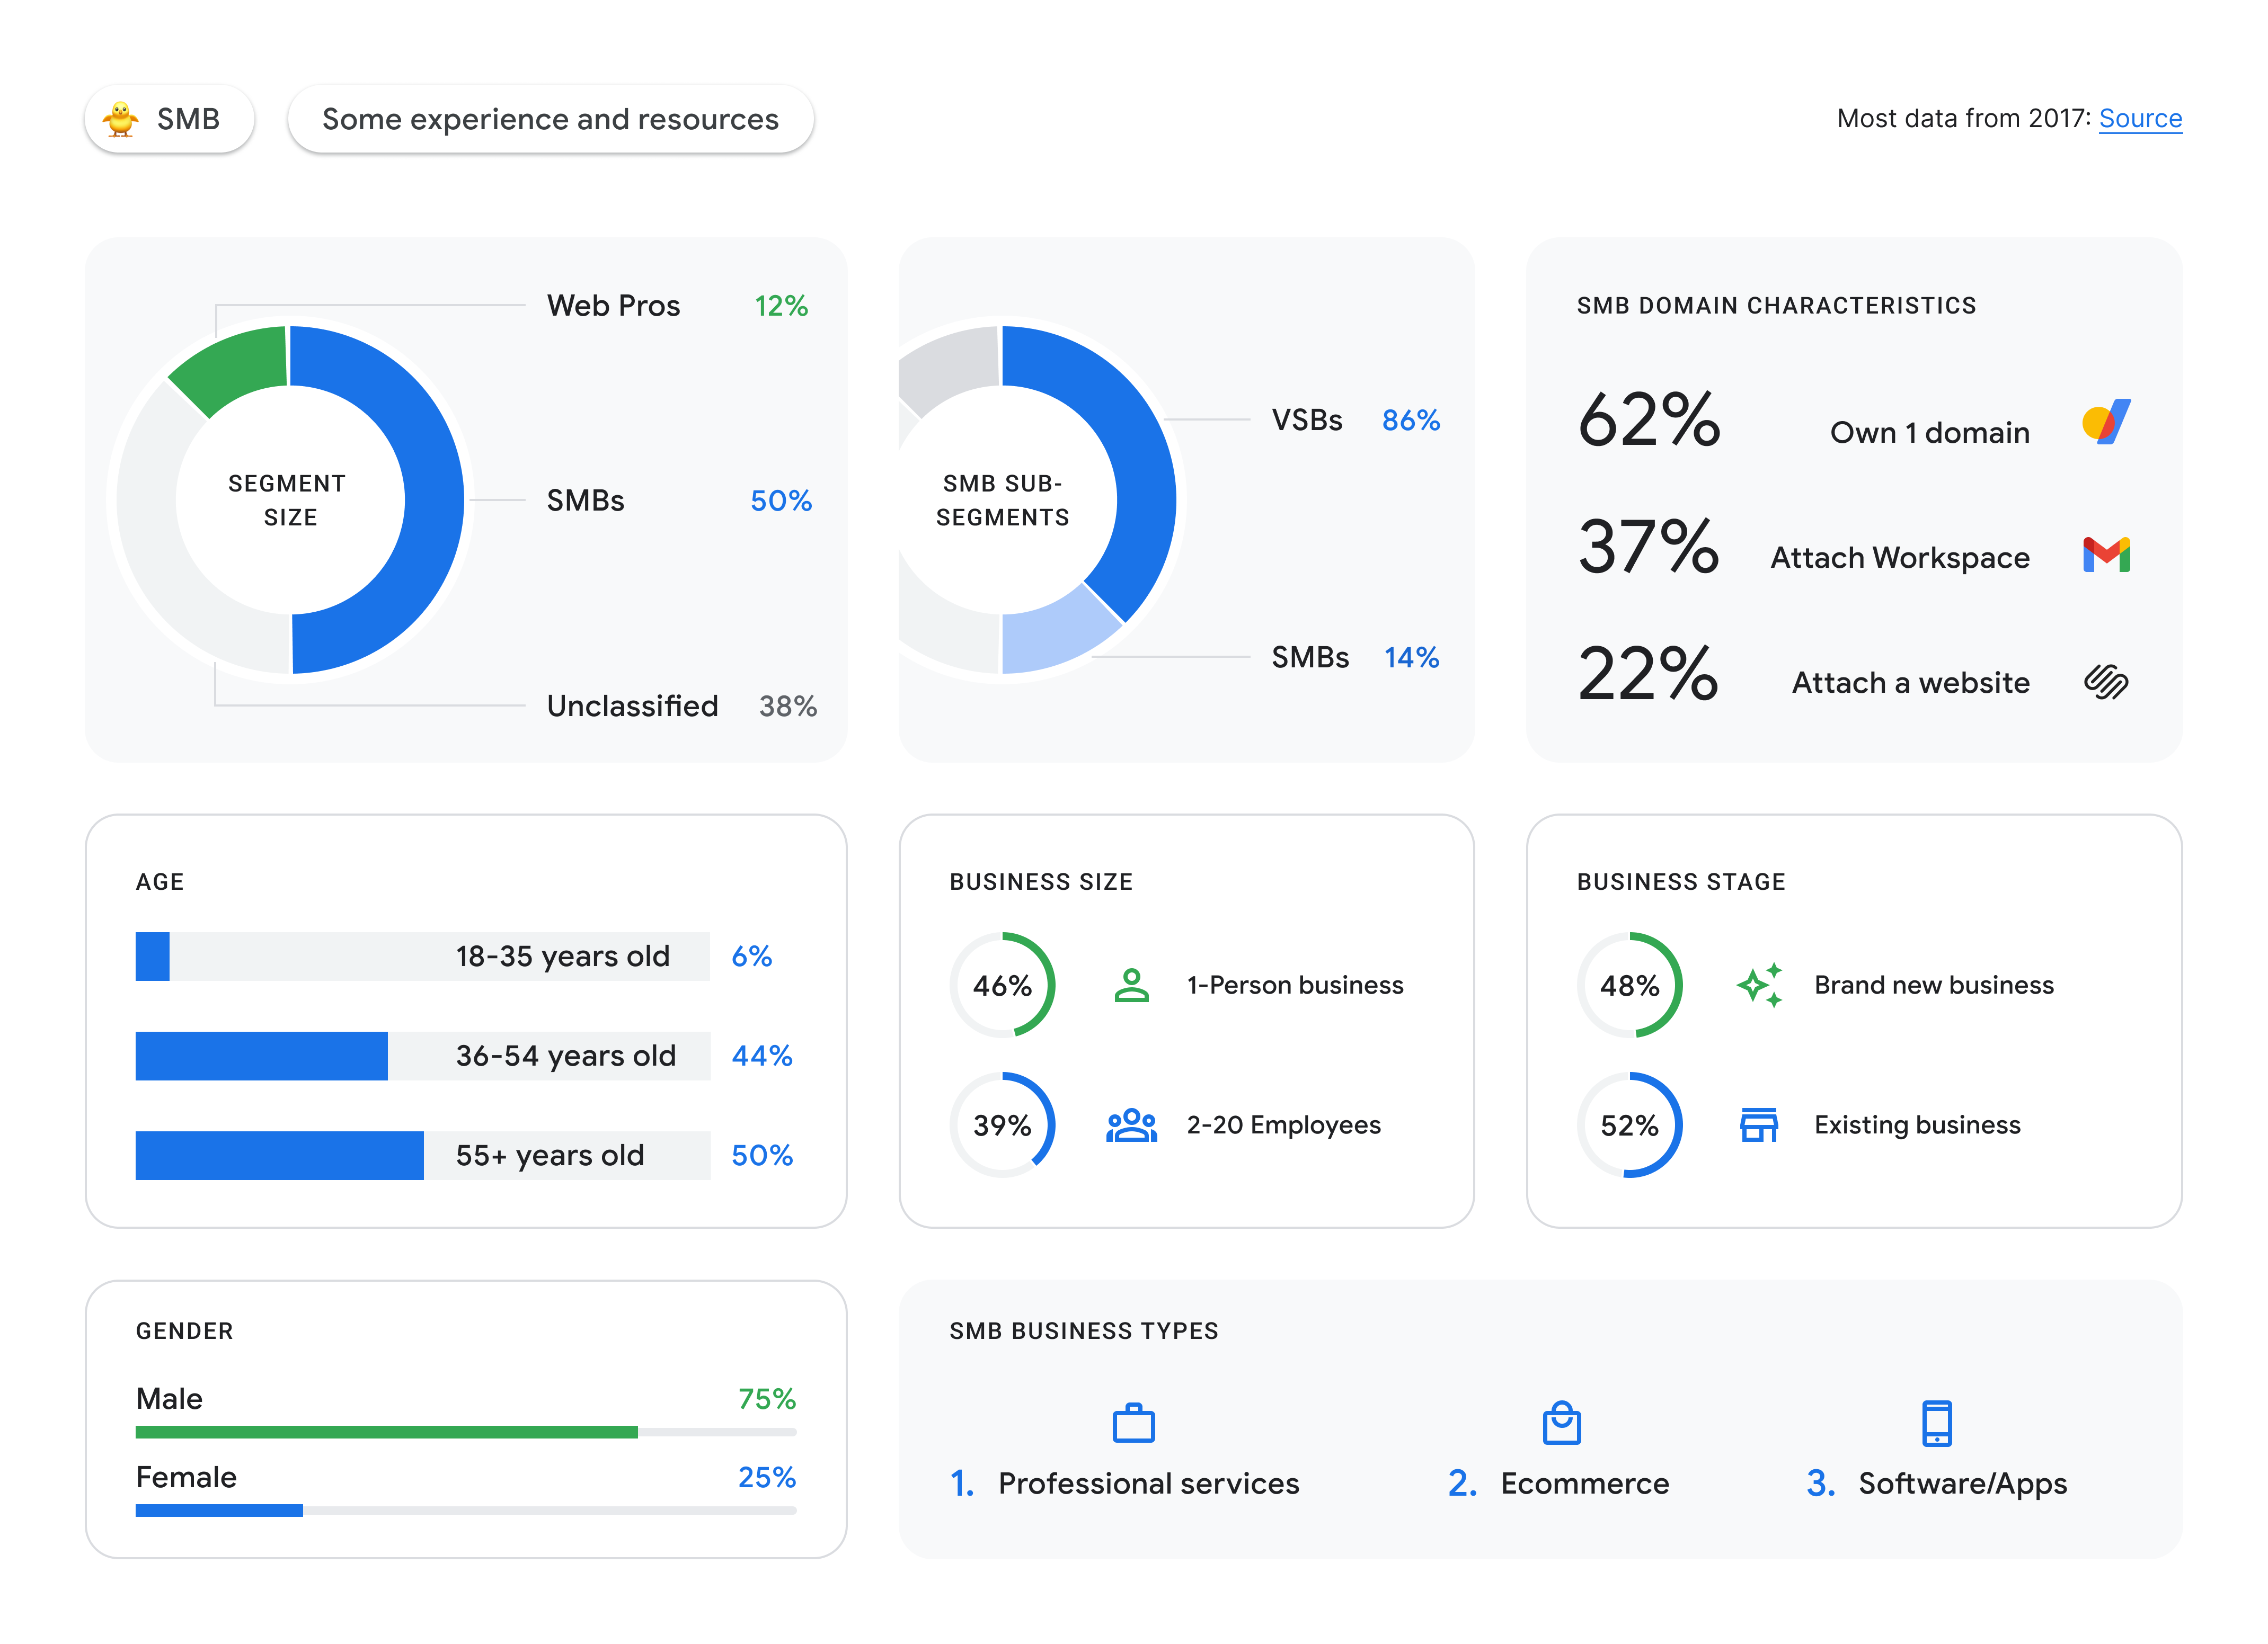Click the shopping bag icon above Ecommerce
Viewport: 2268px width, 1644px height.
(1561, 1422)
